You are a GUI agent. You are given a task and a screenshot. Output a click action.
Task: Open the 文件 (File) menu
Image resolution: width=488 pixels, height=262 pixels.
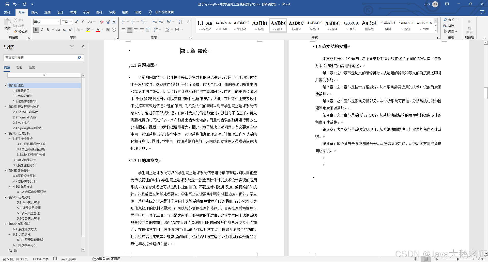point(7,12)
